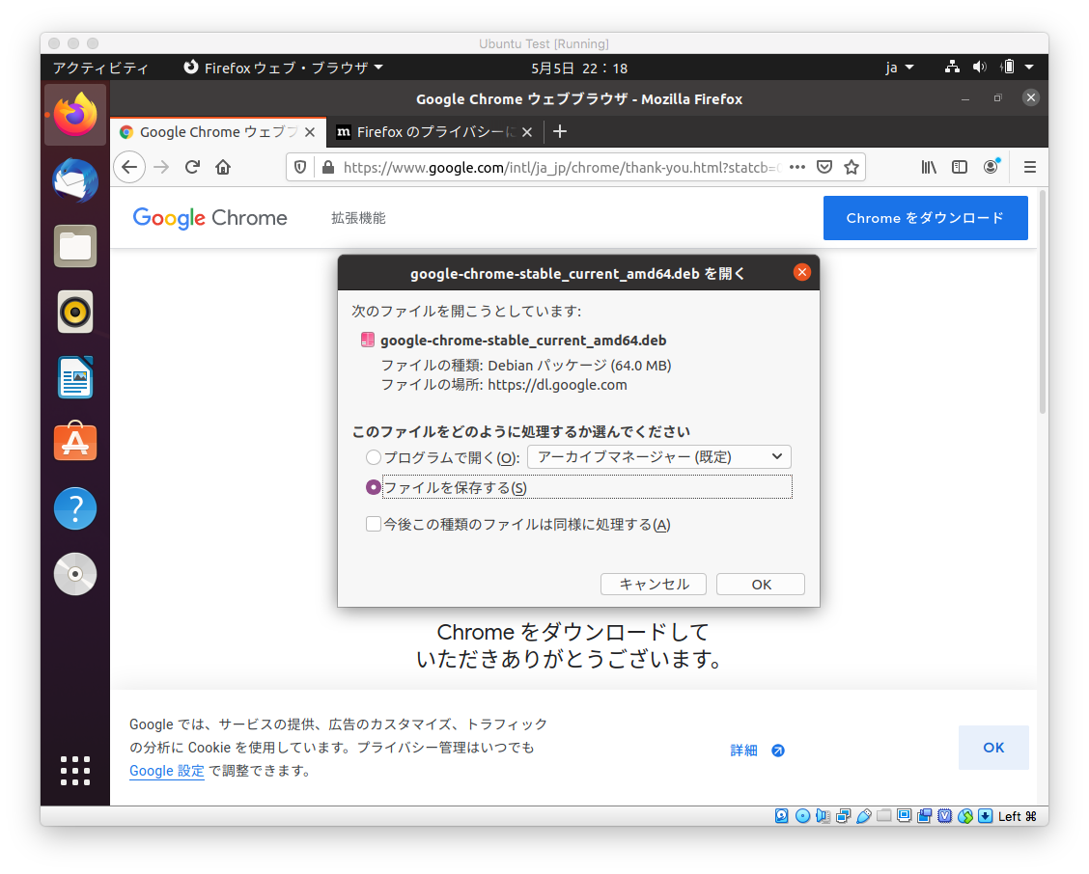The width and height of the screenshot is (1089, 874).
Task: View site security padlock information
Action: point(328,167)
